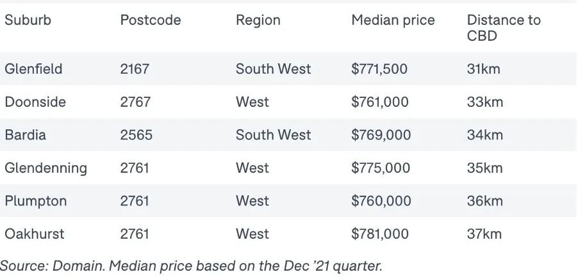Click the $781,000 median price

(x=380, y=234)
